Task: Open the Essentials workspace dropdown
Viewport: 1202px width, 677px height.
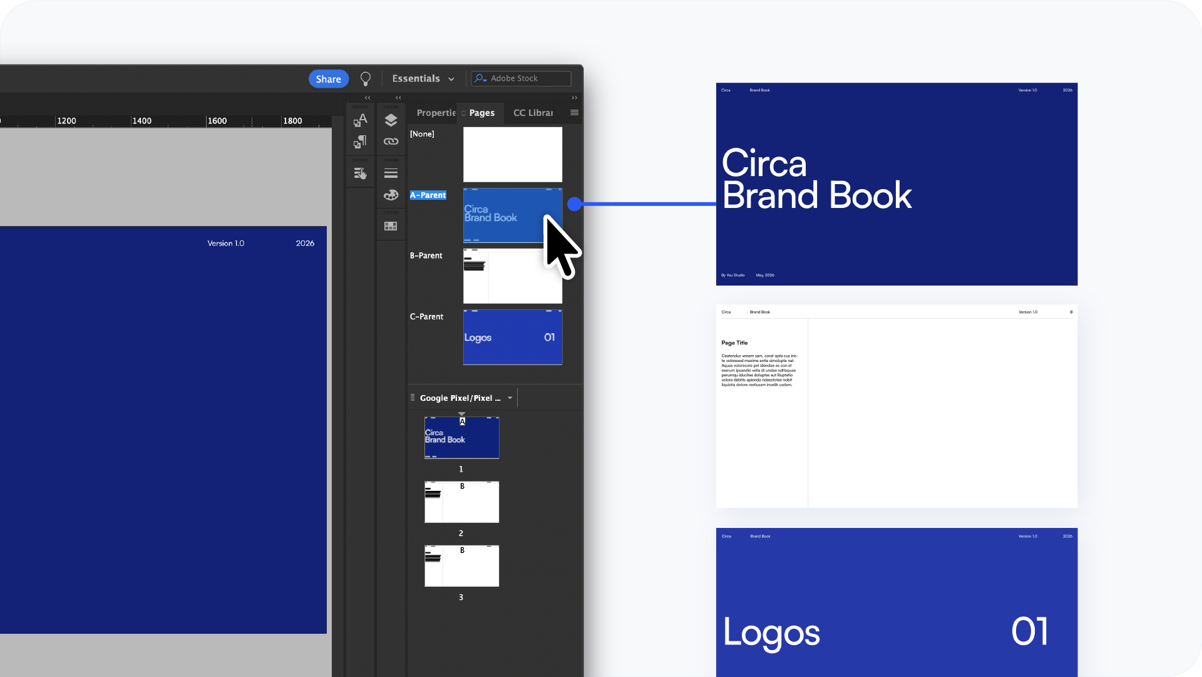Action: point(423,78)
